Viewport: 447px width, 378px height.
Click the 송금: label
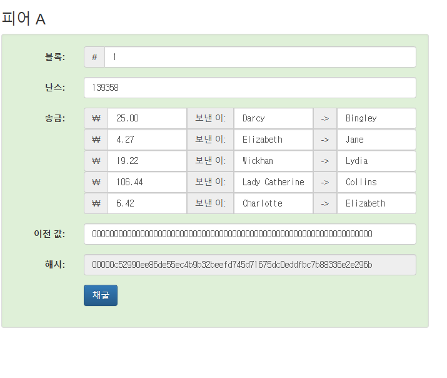click(x=55, y=118)
